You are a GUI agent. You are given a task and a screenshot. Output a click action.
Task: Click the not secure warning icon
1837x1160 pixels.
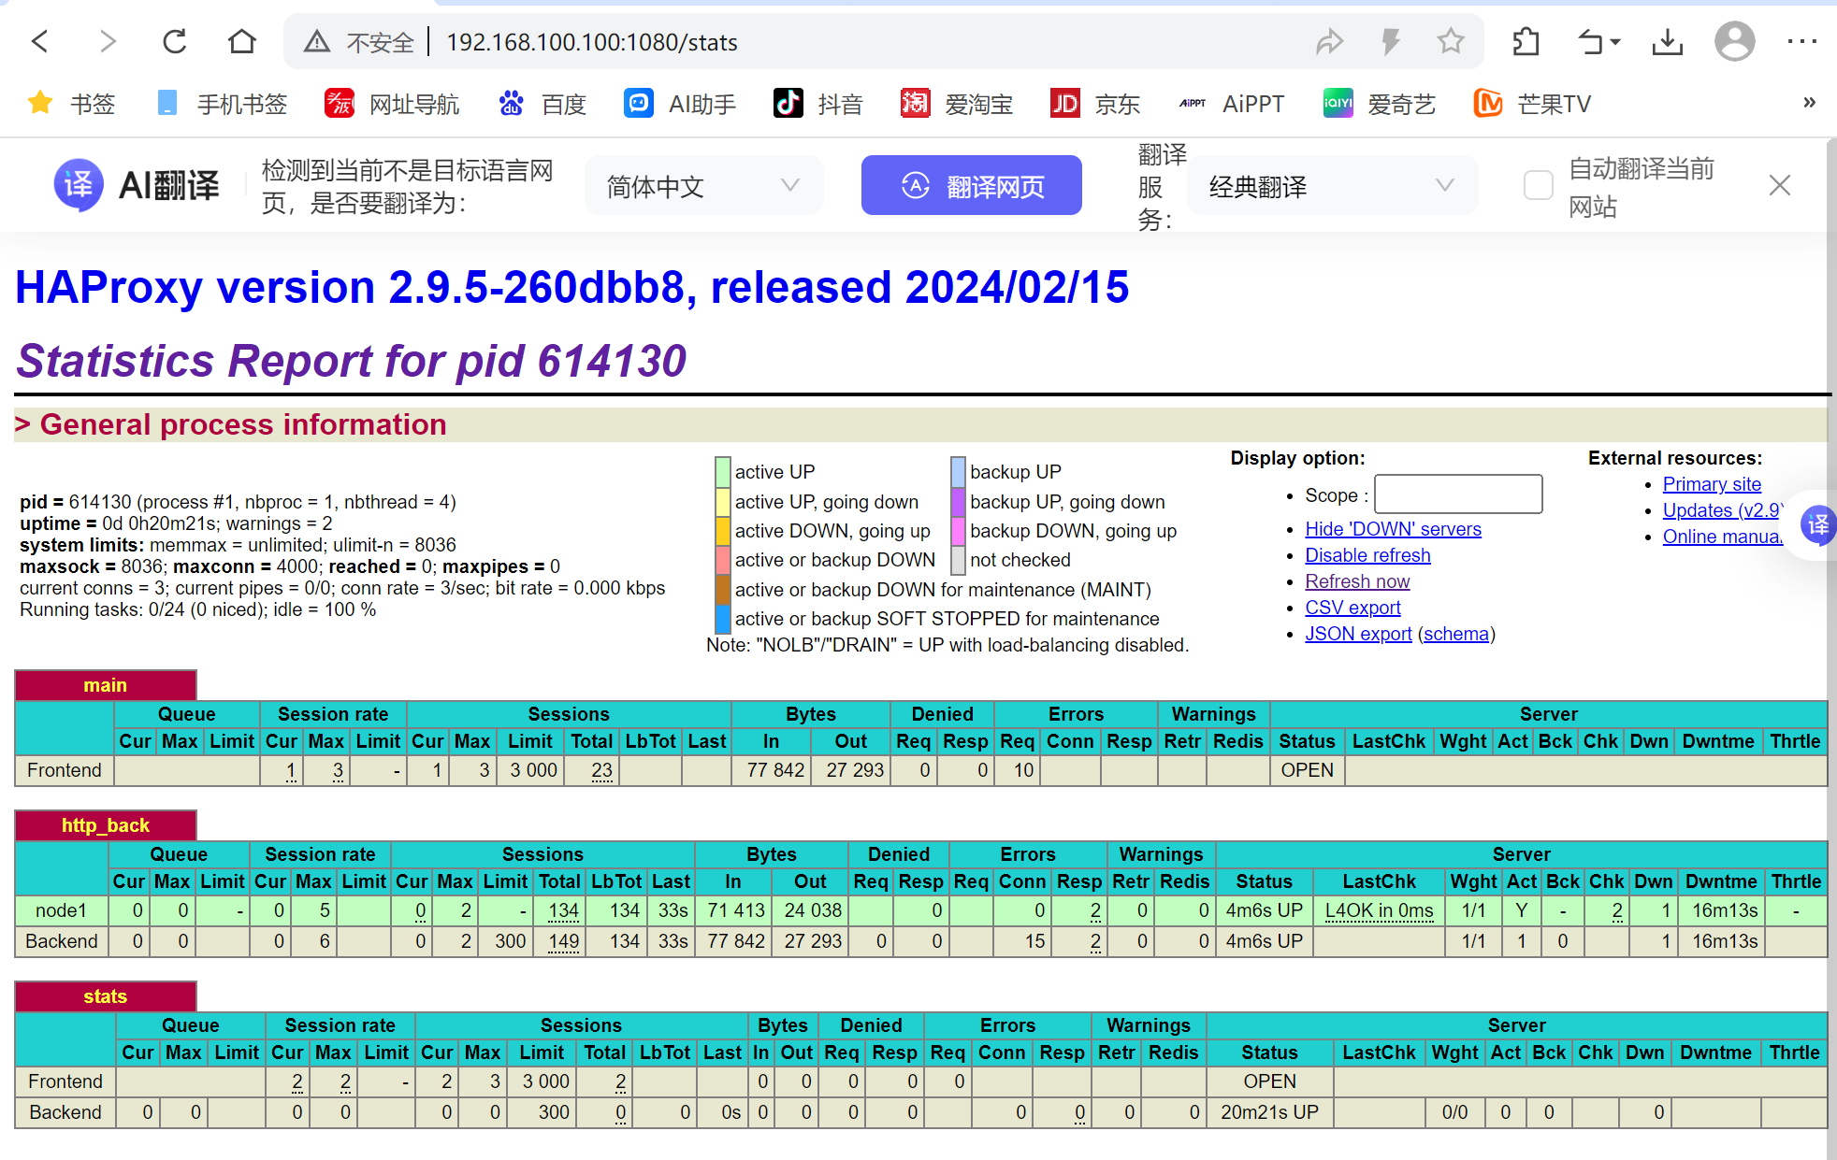pos(317,42)
